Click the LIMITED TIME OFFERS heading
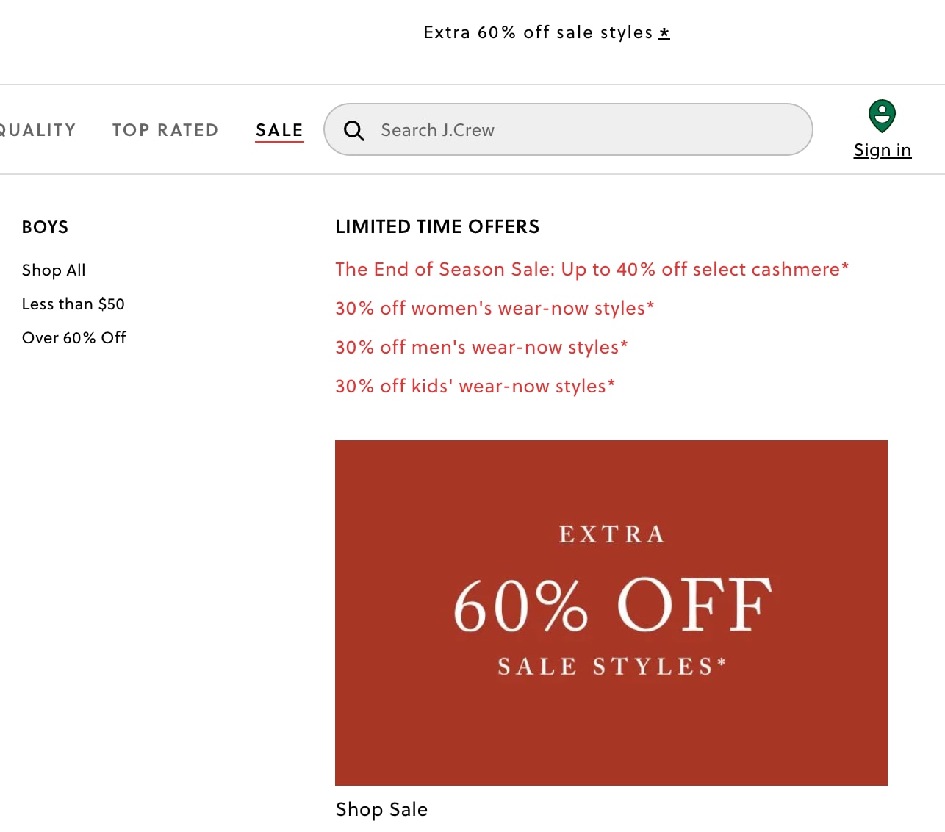 [437, 226]
